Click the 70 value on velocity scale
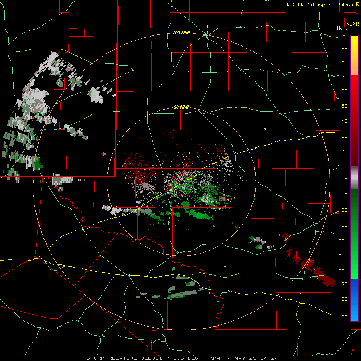Image resolution: width=361 pixels, height=361 pixels. click(x=345, y=77)
